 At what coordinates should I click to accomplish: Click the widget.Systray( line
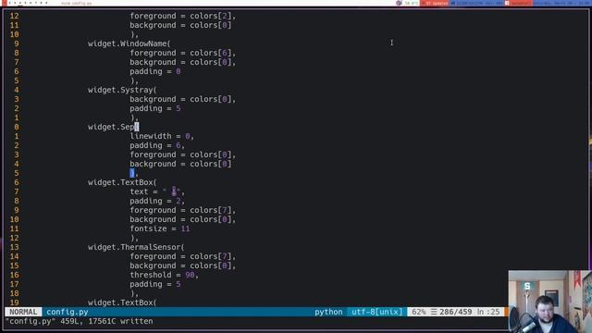[x=122, y=90]
